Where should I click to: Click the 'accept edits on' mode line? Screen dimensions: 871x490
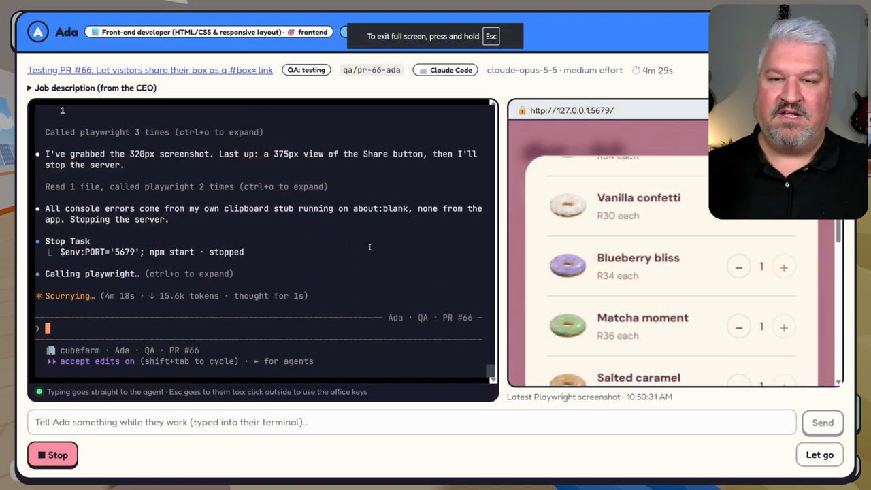click(x=180, y=361)
